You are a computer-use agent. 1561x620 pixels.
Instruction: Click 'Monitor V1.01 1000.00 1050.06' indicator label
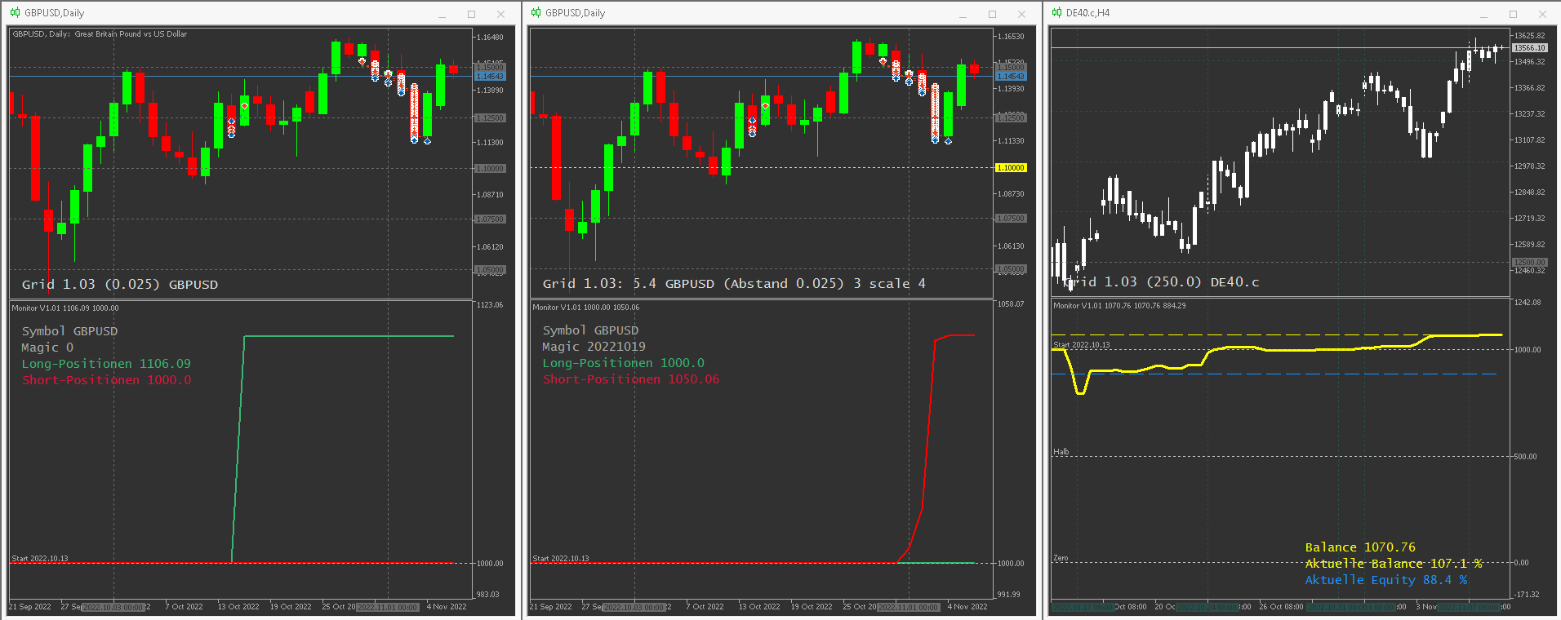point(586,308)
